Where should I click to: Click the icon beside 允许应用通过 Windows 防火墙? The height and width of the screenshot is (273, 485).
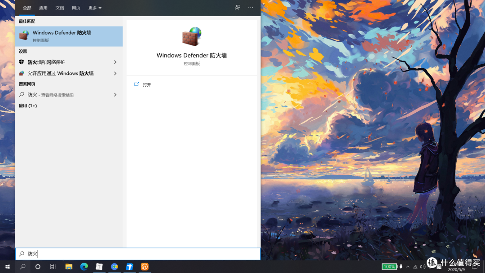point(22,73)
